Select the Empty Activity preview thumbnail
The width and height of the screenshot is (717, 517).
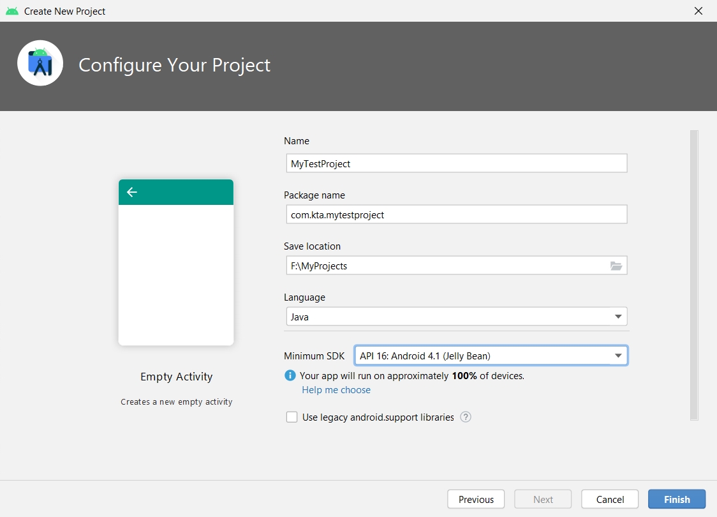point(176,262)
